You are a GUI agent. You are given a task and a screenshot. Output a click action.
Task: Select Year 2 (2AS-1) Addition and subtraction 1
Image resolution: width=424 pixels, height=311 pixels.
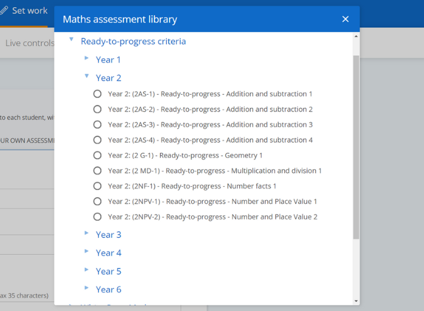(x=98, y=94)
